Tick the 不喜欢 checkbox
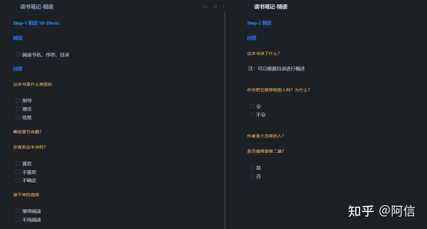 (18, 172)
